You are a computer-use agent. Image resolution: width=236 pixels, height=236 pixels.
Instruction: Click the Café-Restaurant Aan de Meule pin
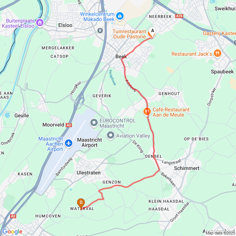click(147, 112)
